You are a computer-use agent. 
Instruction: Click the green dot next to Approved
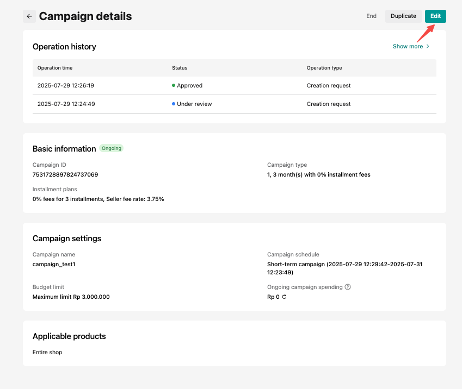[174, 85]
